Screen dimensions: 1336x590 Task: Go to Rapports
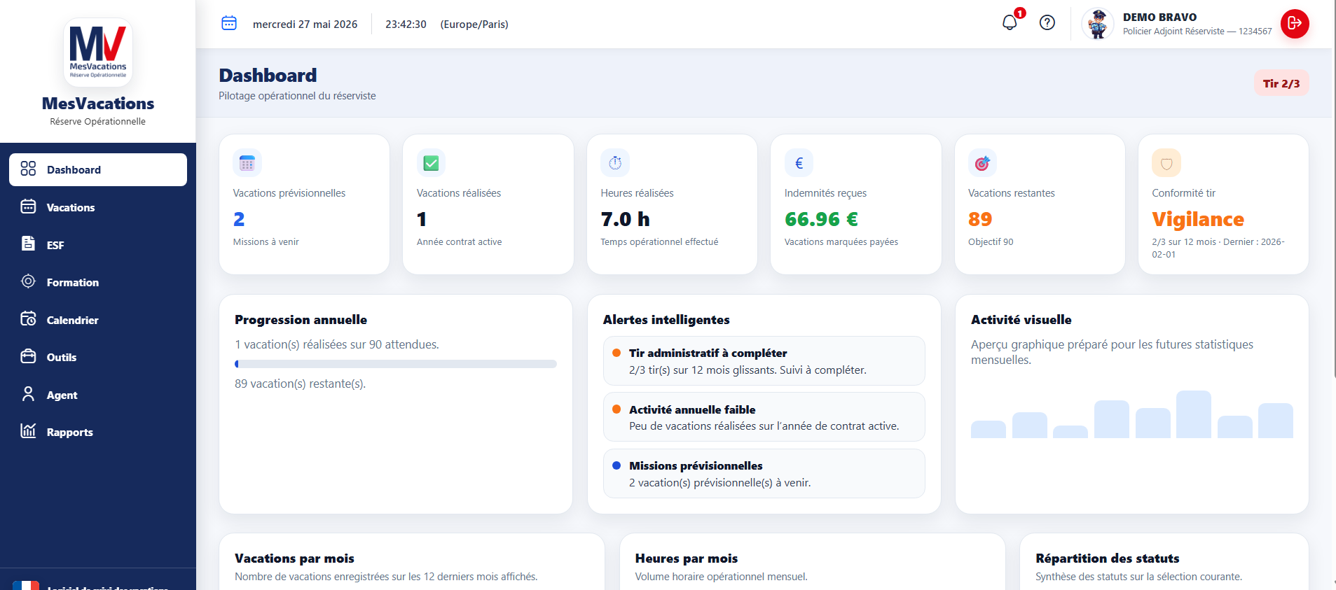tap(98, 432)
